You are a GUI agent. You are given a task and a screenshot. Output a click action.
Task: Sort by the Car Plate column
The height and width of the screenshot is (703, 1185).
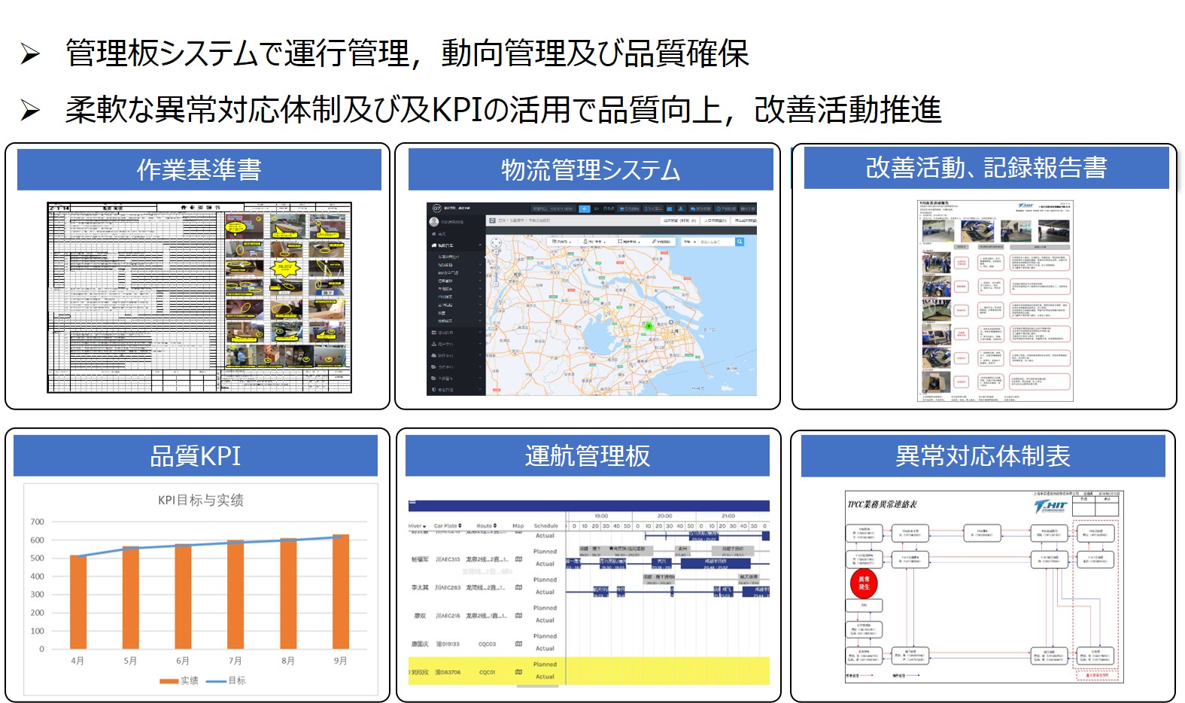(460, 526)
